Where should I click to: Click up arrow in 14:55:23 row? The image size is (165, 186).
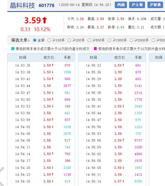(123, 65)
